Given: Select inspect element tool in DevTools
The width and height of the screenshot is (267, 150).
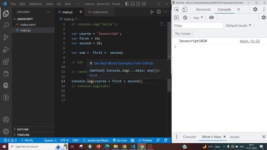Looking at the screenshot, I should (176, 9).
